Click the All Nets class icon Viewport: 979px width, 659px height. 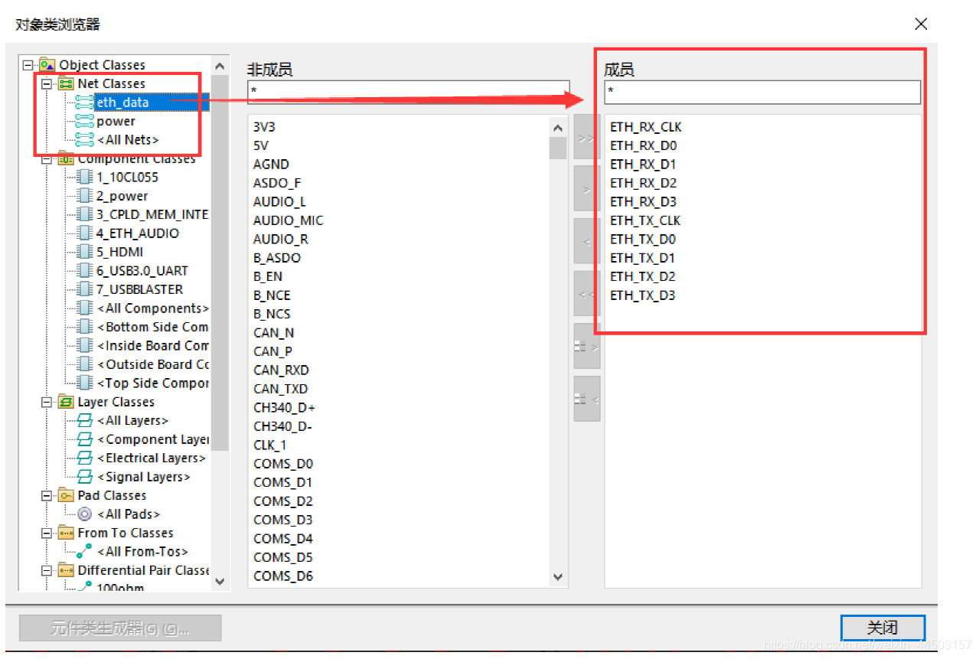pos(85,139)
